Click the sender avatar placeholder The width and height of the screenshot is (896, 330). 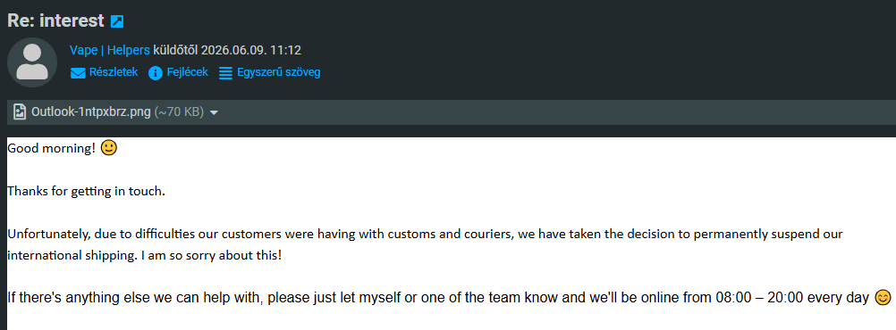coord(32,62)
